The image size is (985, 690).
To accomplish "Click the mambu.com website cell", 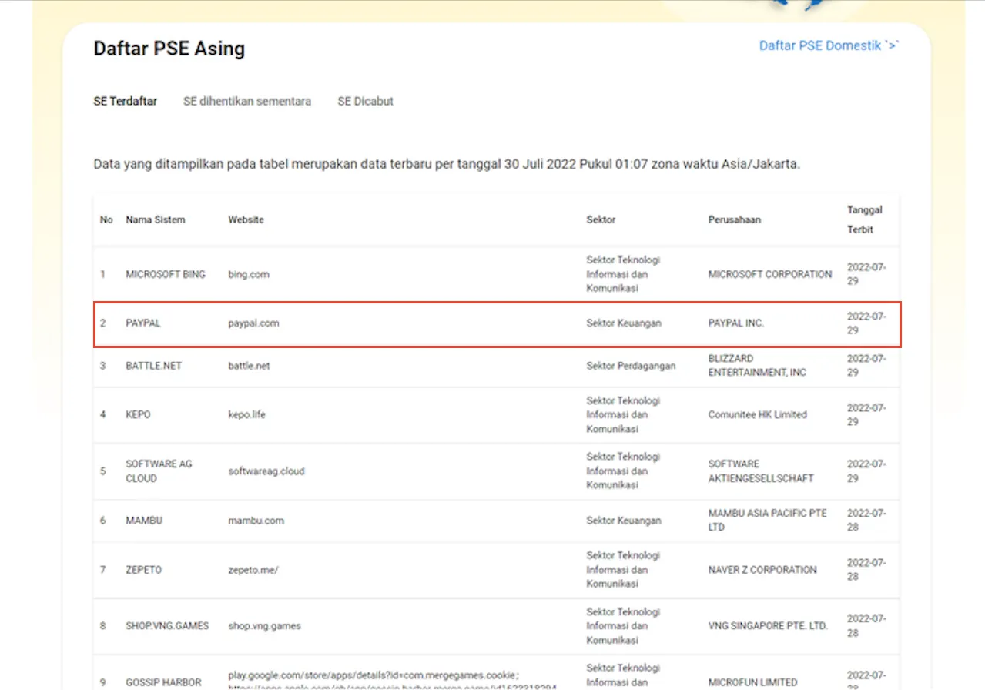I will point(256,521).
